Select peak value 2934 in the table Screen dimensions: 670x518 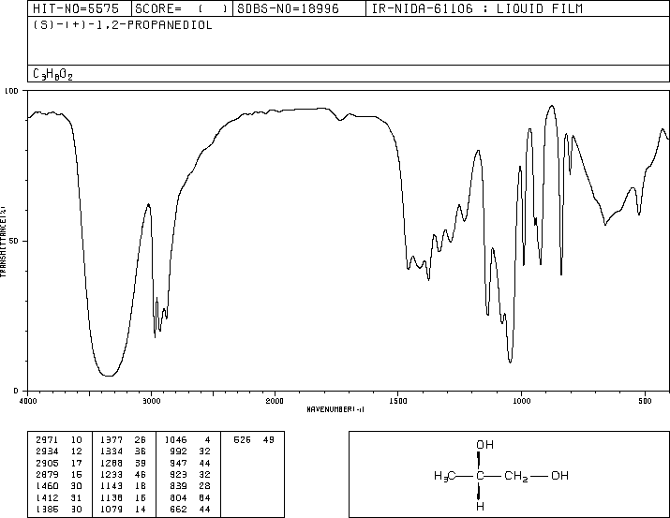tap(47, 451)
